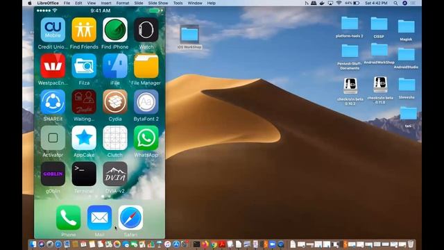Launch the Terminal app on the phone

click(x=84, y=174)
